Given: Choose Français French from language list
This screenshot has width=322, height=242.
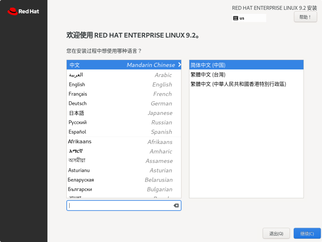Looking at the screenshot, I should coord(124,94).
